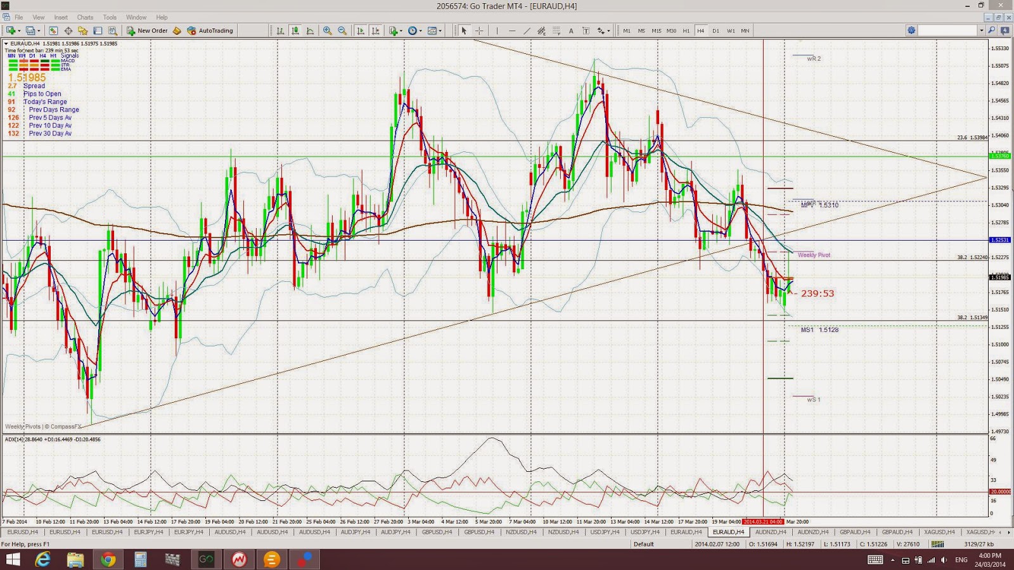
Task: Select the Cursor arrow tool
Action: [x=464, y=30]
